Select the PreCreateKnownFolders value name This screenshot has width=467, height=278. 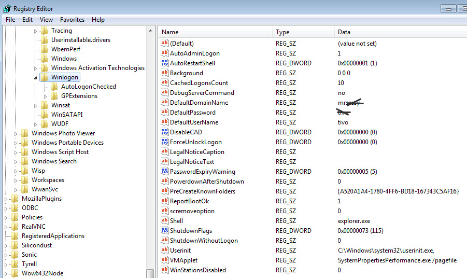point(203,191)
